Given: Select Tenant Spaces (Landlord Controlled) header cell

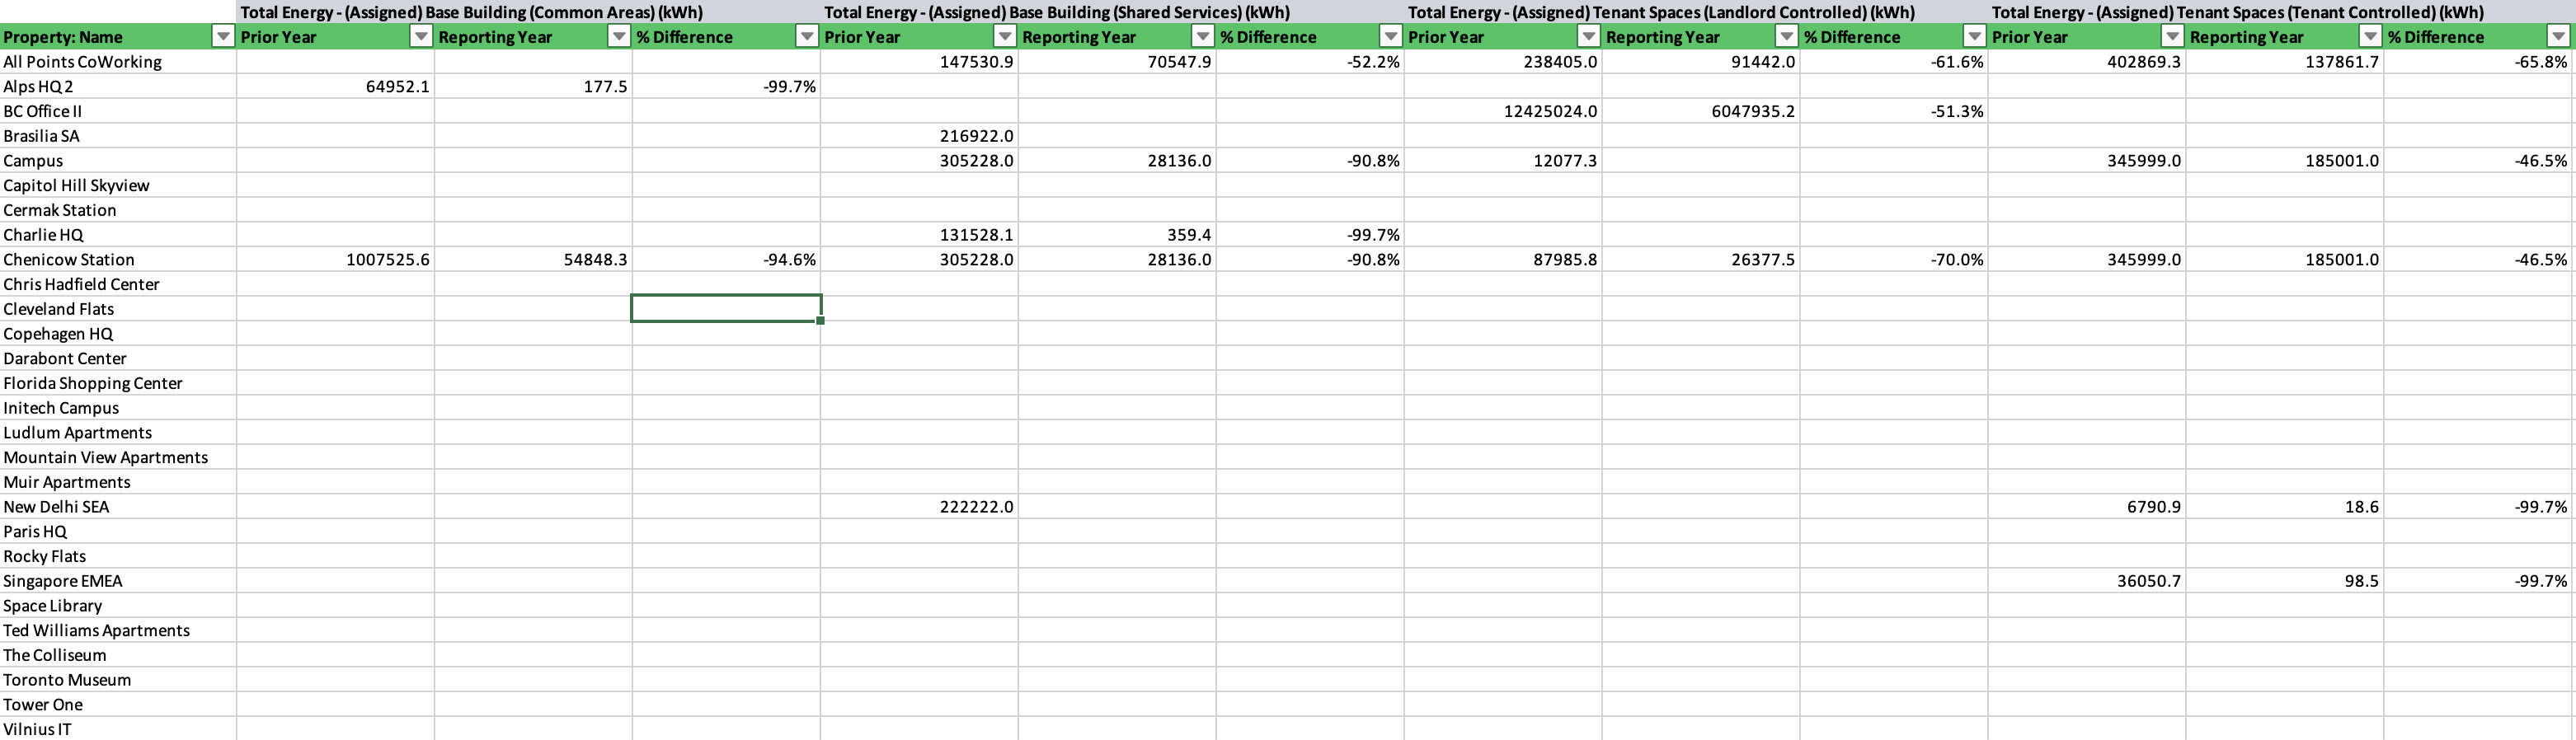Looking at the screenshot, I should tap(1696, 12).
